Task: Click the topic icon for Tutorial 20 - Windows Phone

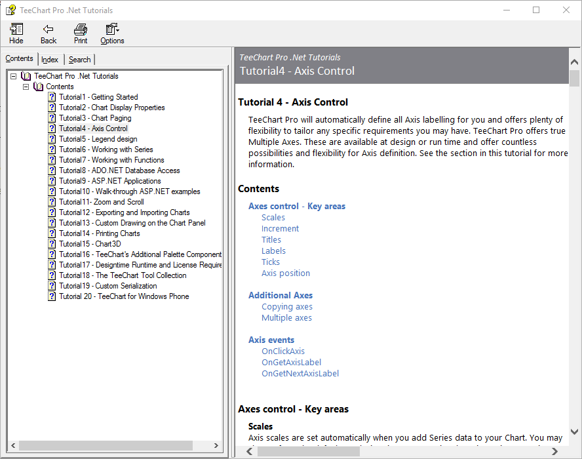Action: tap(52, 296)
